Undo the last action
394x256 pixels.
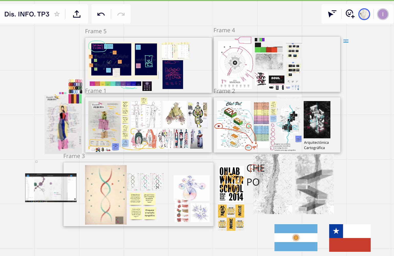click(101, 14)
